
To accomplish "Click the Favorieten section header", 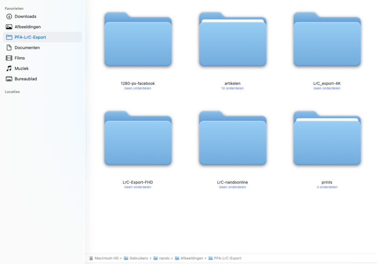I will click(14, 8).
